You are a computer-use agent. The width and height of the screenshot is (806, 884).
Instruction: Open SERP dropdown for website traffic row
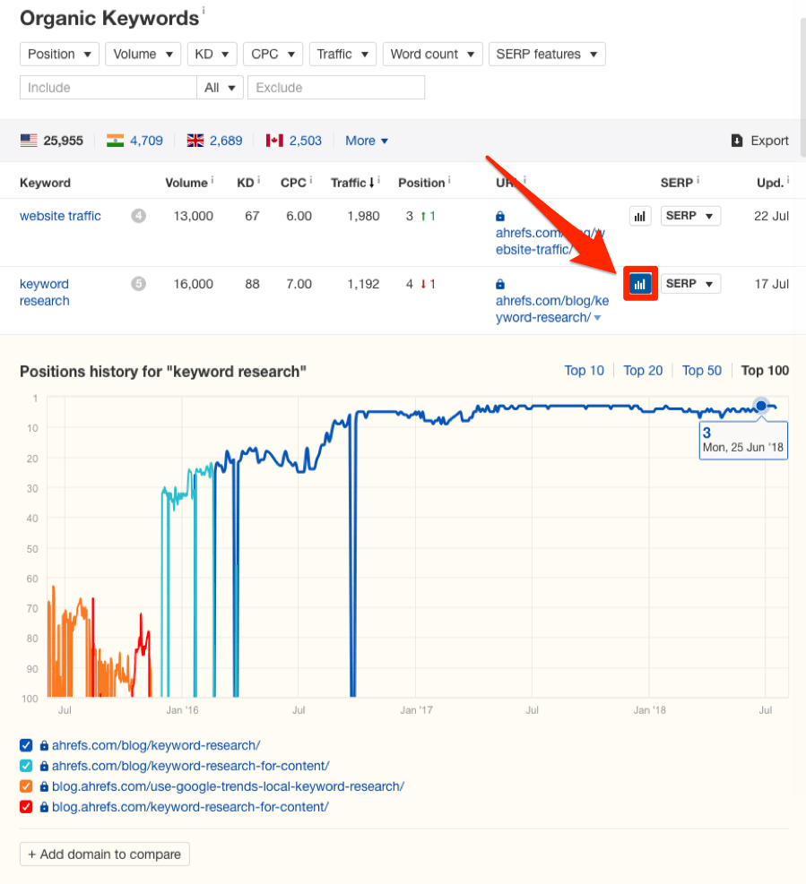[690, 216]
